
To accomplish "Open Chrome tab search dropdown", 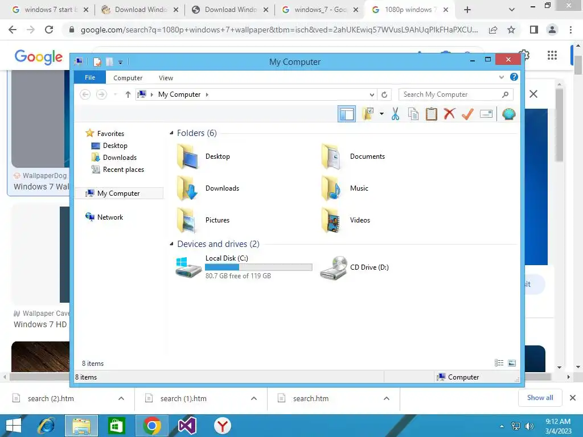I will pyautogui.click(x=512, y=10).
